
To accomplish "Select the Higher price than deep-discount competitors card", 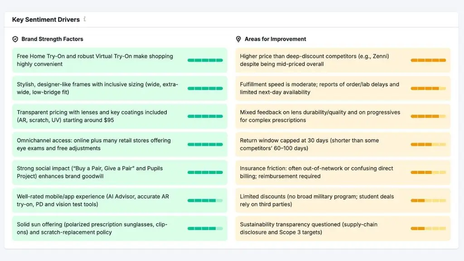I will [x=343, y=60].
